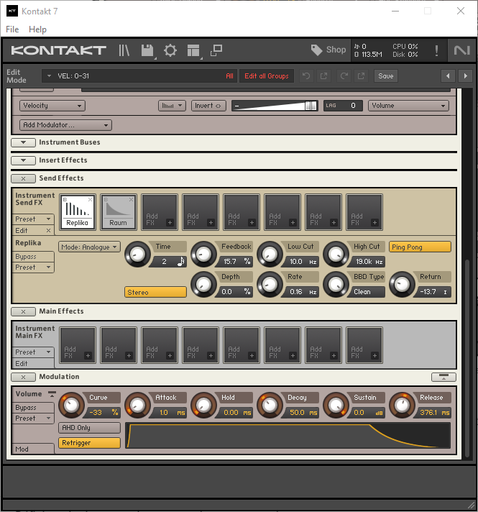The image size is (478, 512).
Task: Adjust the Velocity modulation intensity slider
Action: point(274,106)
